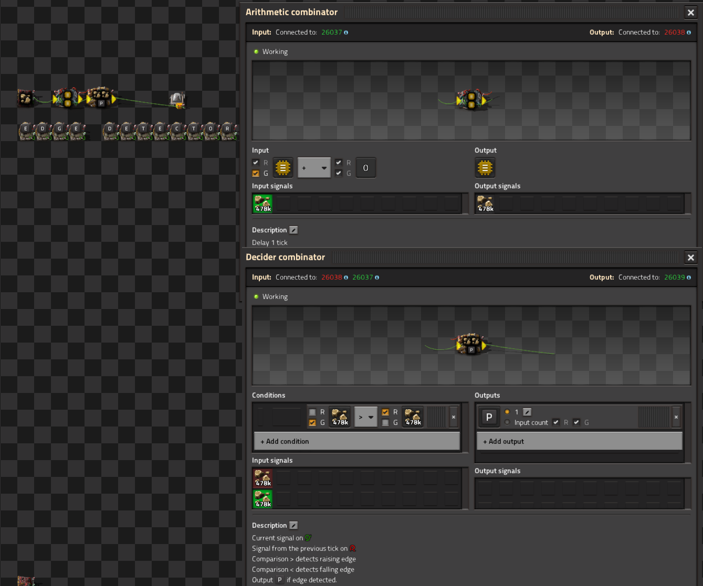This screenshot has width=703, height=586.
Task: Open the arithmetic operator dropdown
Action: pyautogui.click(x=314, y=168)
